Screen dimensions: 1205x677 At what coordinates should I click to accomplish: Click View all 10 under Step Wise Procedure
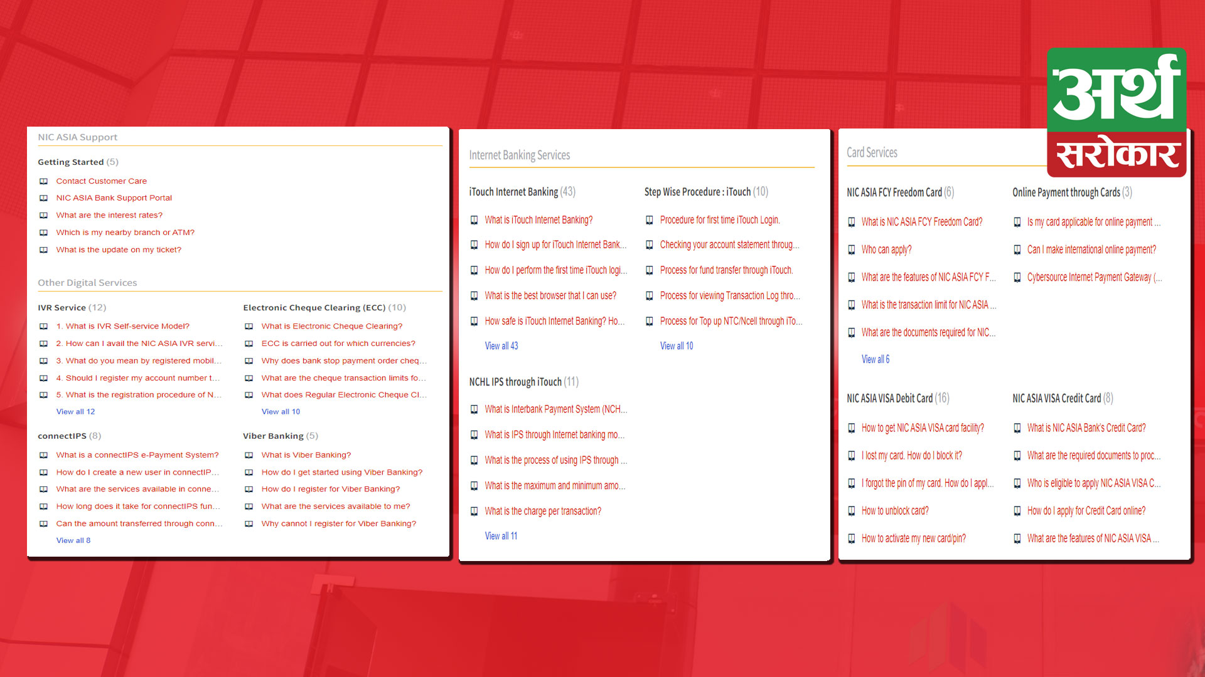click(677, 346)
